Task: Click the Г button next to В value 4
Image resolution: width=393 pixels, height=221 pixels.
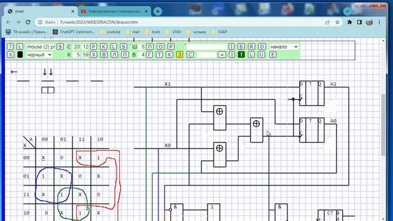Action: click(149, 55)
